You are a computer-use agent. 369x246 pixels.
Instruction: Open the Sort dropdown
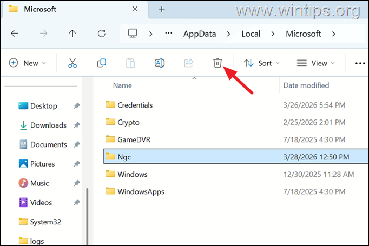[261, 63]
